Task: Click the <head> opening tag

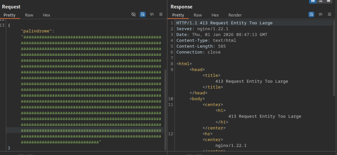Action: coord(197,70)
